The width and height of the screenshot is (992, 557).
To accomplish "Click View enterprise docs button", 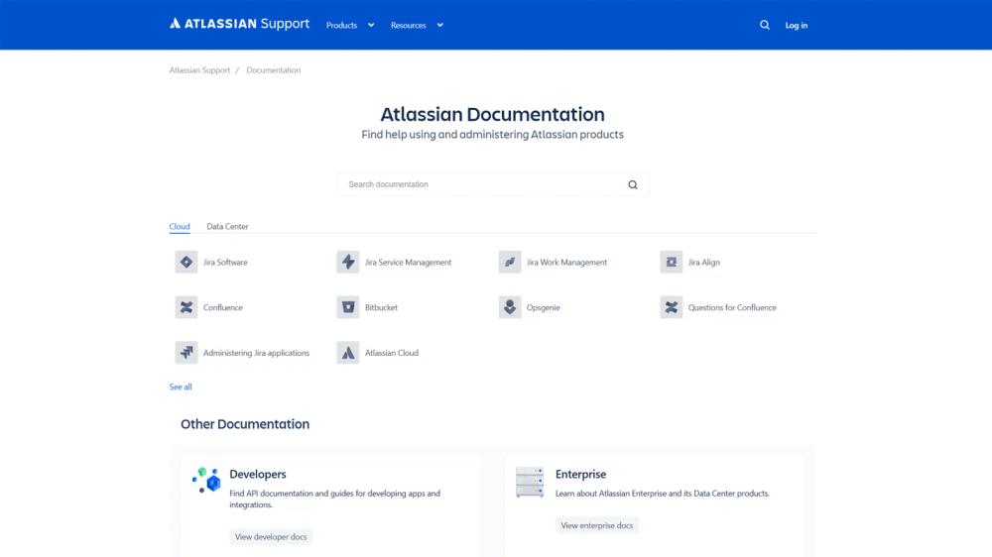I will pyautogui.click(x=596, y=525).
